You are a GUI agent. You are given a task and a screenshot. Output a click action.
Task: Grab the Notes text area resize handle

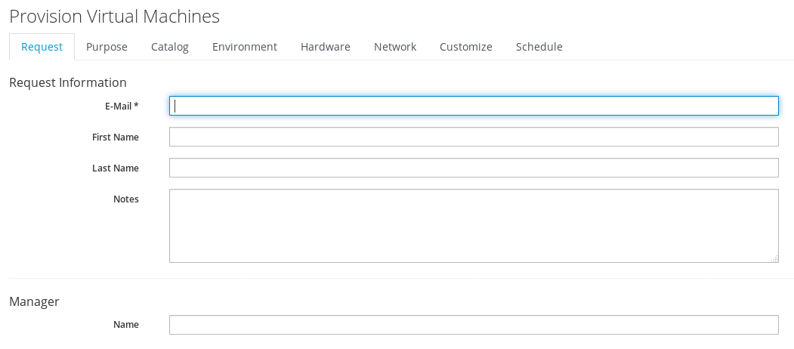click(x=774, y=259)
